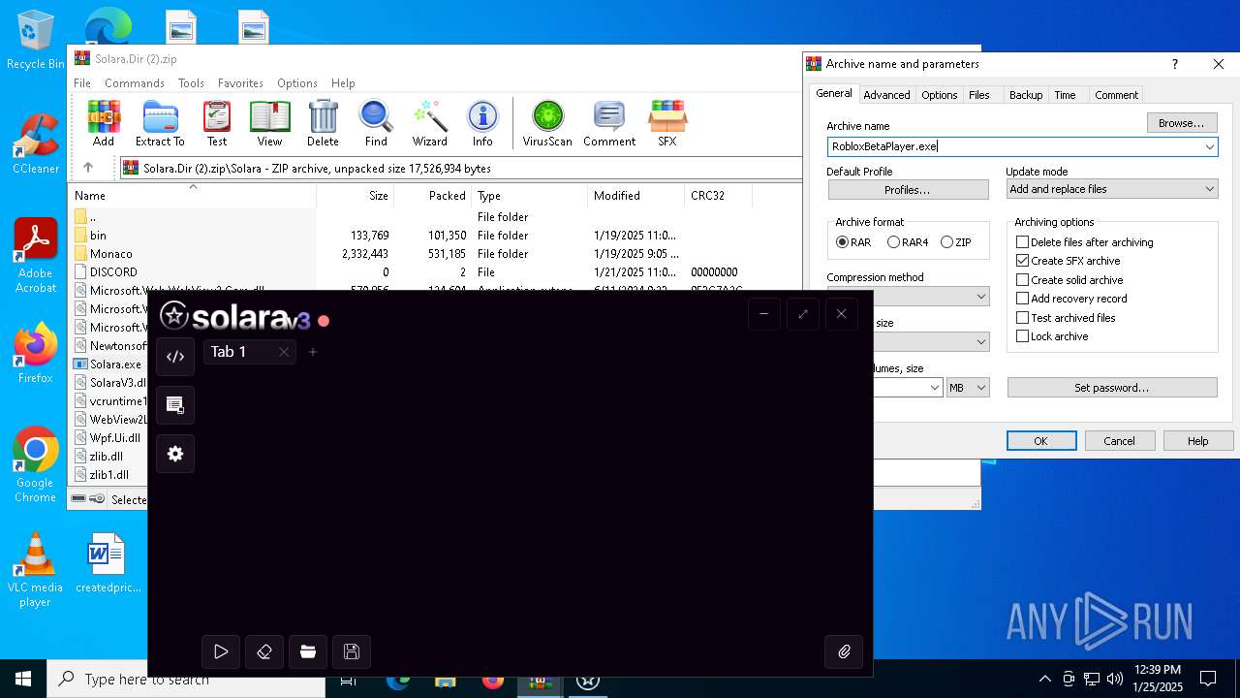Open MB unit dropdown

pyautogui.click(x=968, y=387)
